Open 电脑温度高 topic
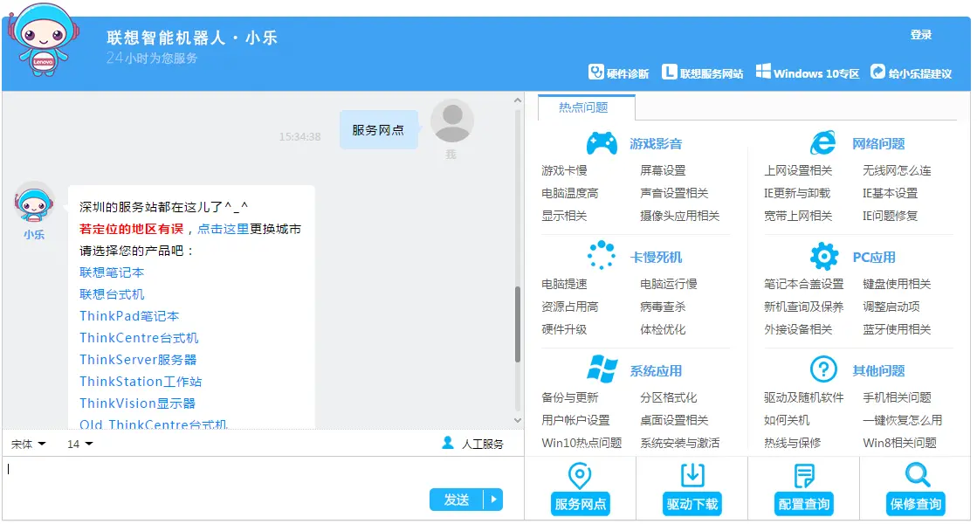The height and width of the screenshot is (524, 977). (x=569, y=193)
